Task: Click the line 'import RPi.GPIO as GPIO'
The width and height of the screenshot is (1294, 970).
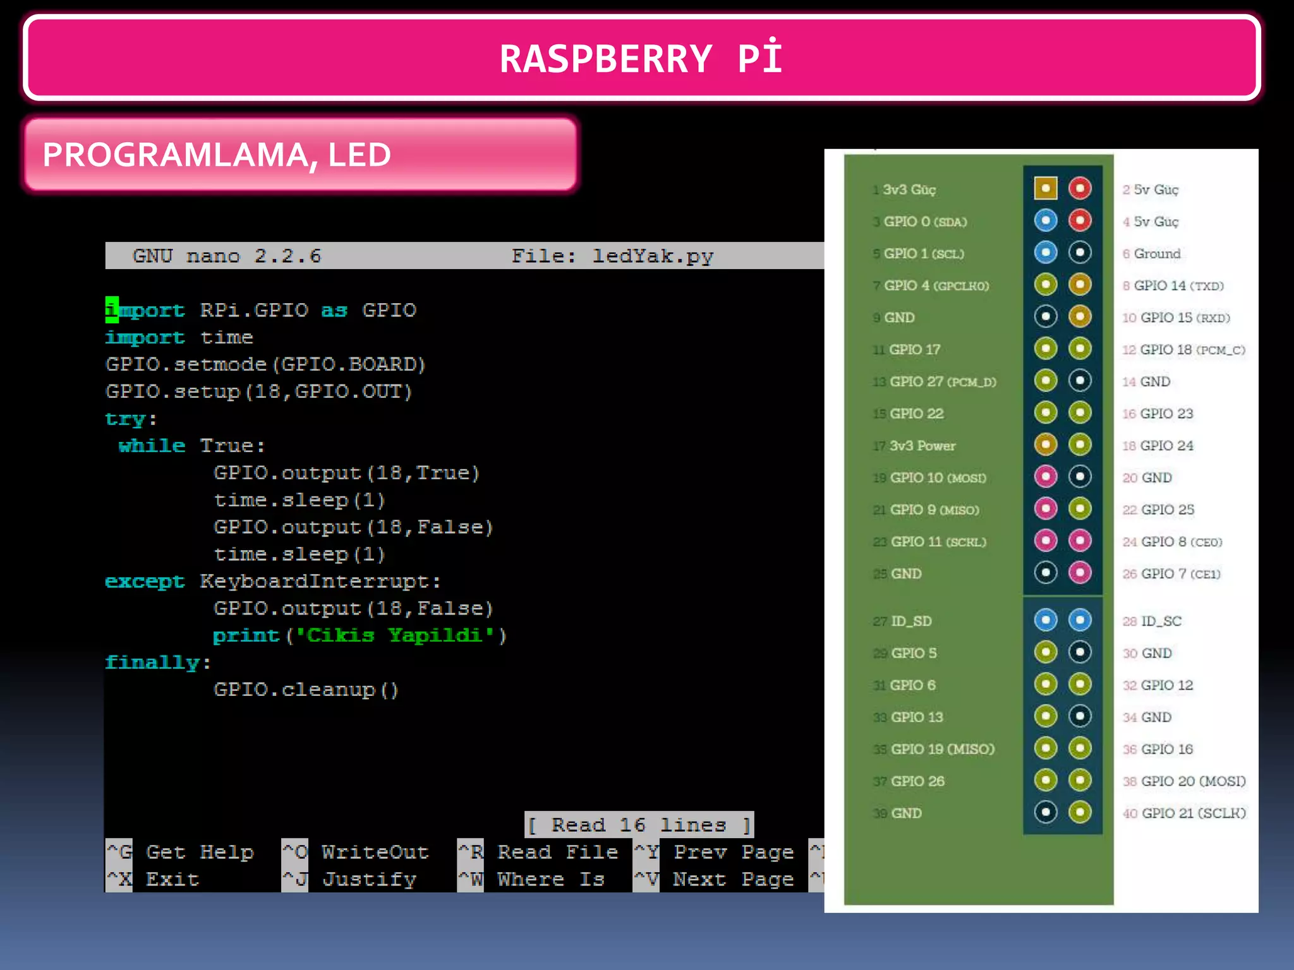Action: [x=261, y=310]
